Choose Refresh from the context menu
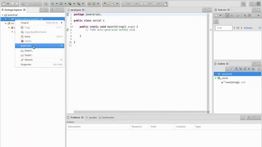 coord(40,60)
